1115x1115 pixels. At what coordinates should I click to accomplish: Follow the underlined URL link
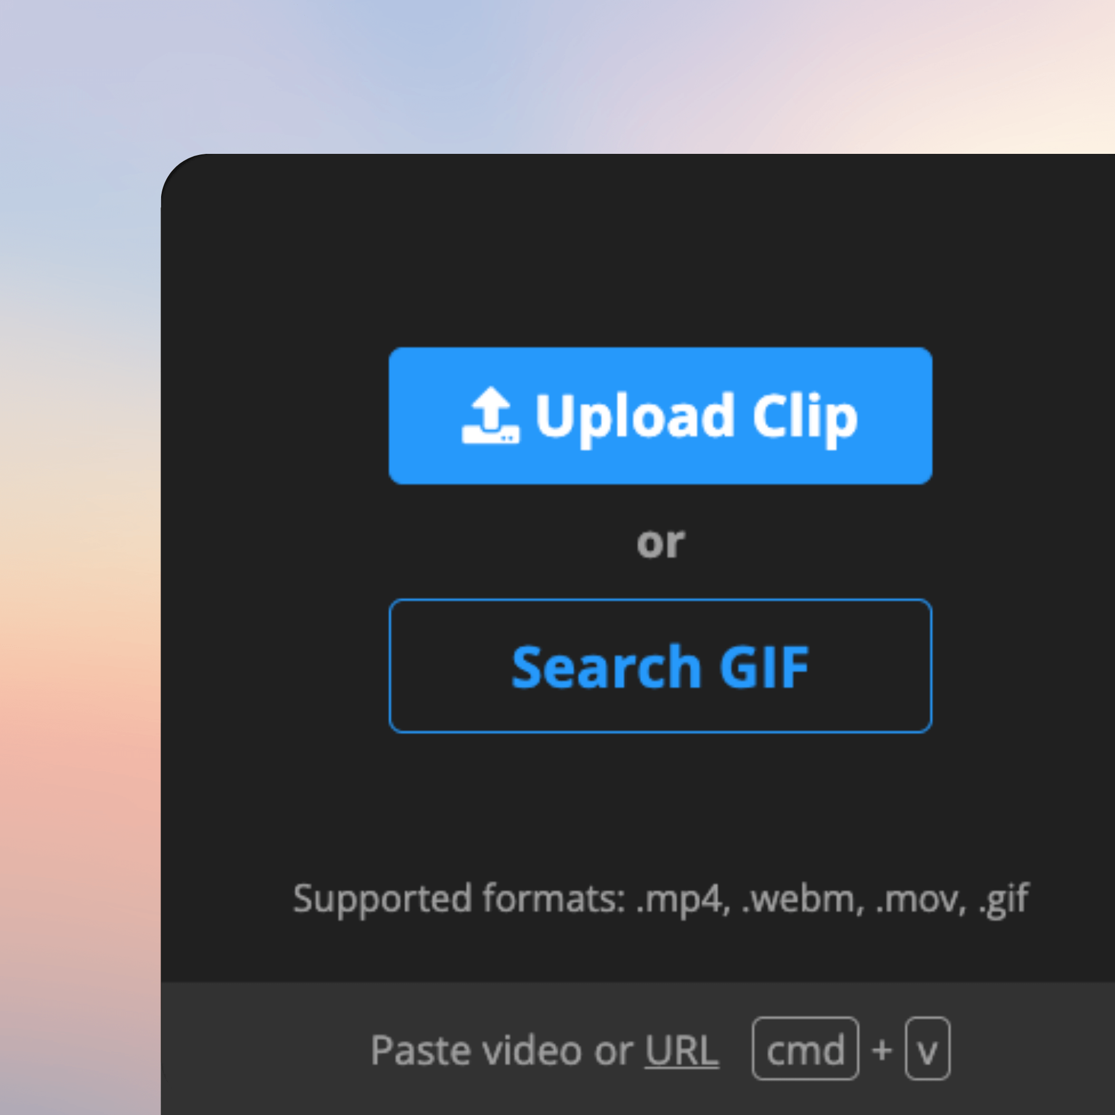(682, 1050)
